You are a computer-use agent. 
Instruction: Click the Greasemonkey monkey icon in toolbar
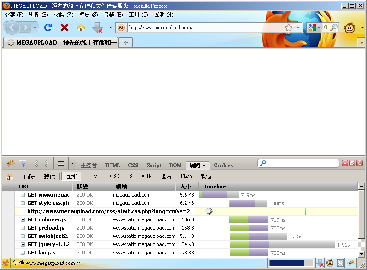tap(350, 28)
